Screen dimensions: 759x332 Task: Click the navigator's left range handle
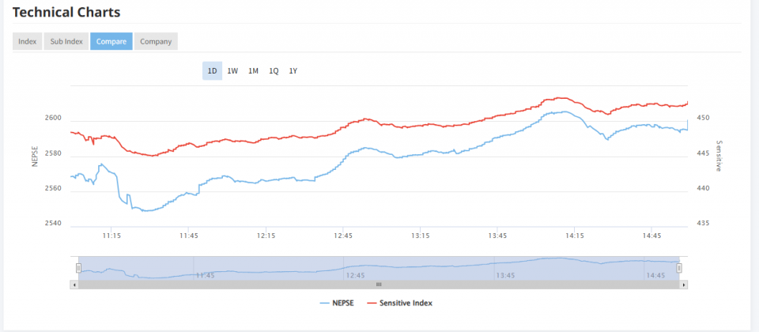tap(78, 268)
